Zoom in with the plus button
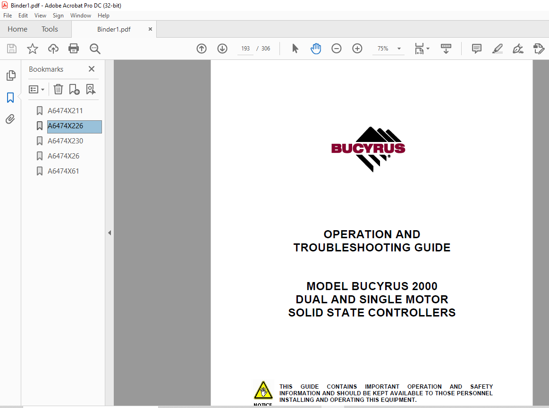549x408 pixels. coord(357,49)
